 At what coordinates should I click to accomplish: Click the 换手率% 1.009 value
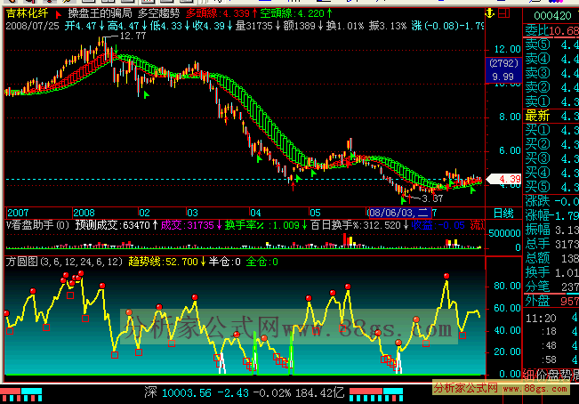pyautogui.click(x=266, y=225)
